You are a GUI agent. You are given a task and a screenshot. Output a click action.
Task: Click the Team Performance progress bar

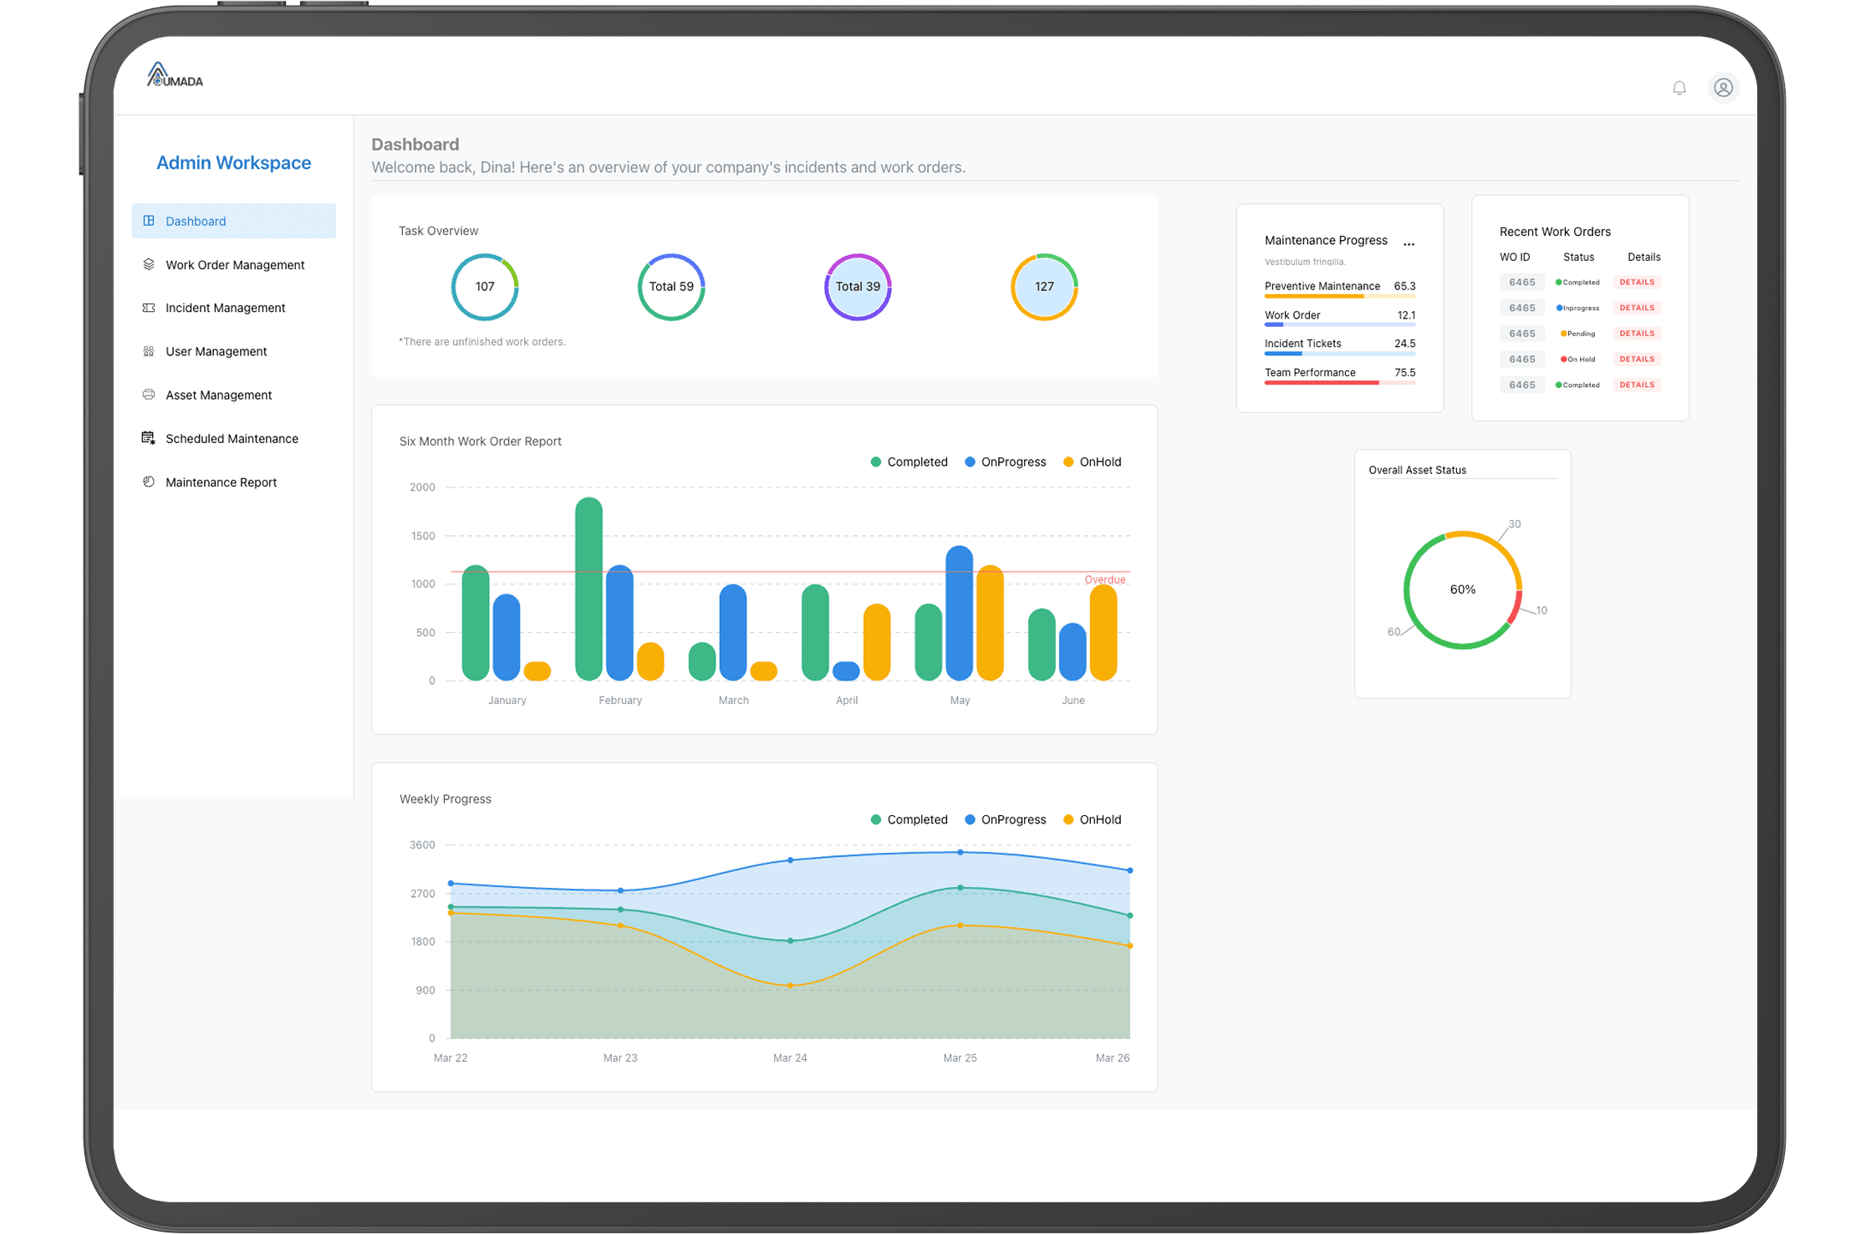point(1339,383)
